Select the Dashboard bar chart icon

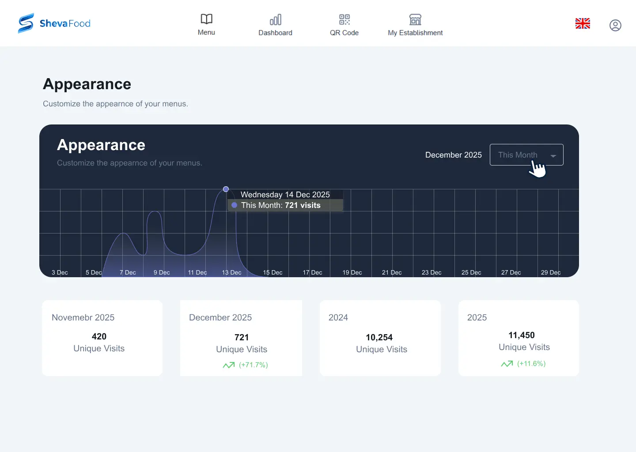(x=275, y=19)
